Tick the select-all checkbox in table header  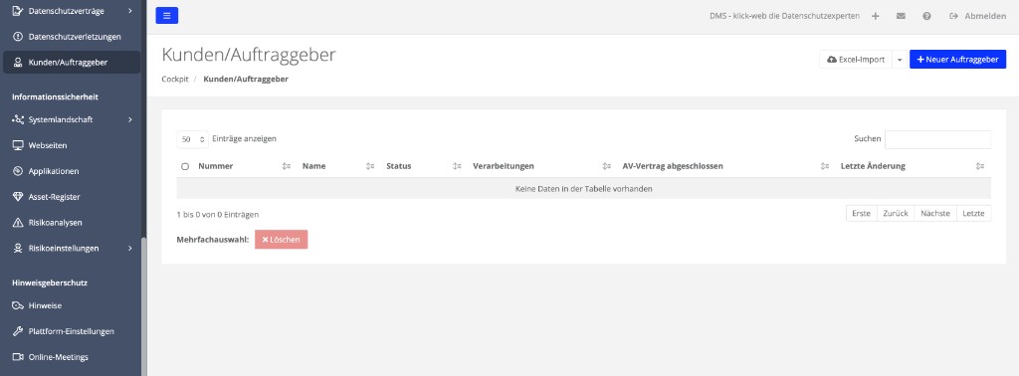185,167
